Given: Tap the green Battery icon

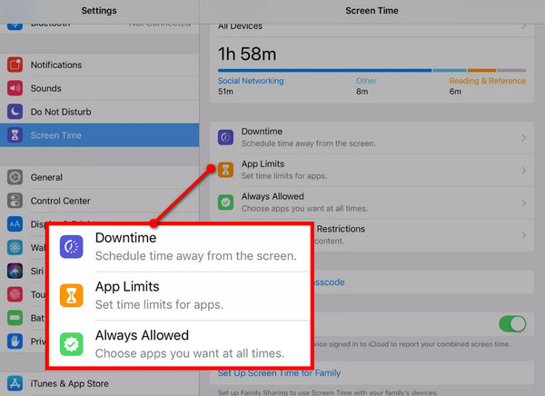Looking at the screenshot, I should tap(15, 318).
